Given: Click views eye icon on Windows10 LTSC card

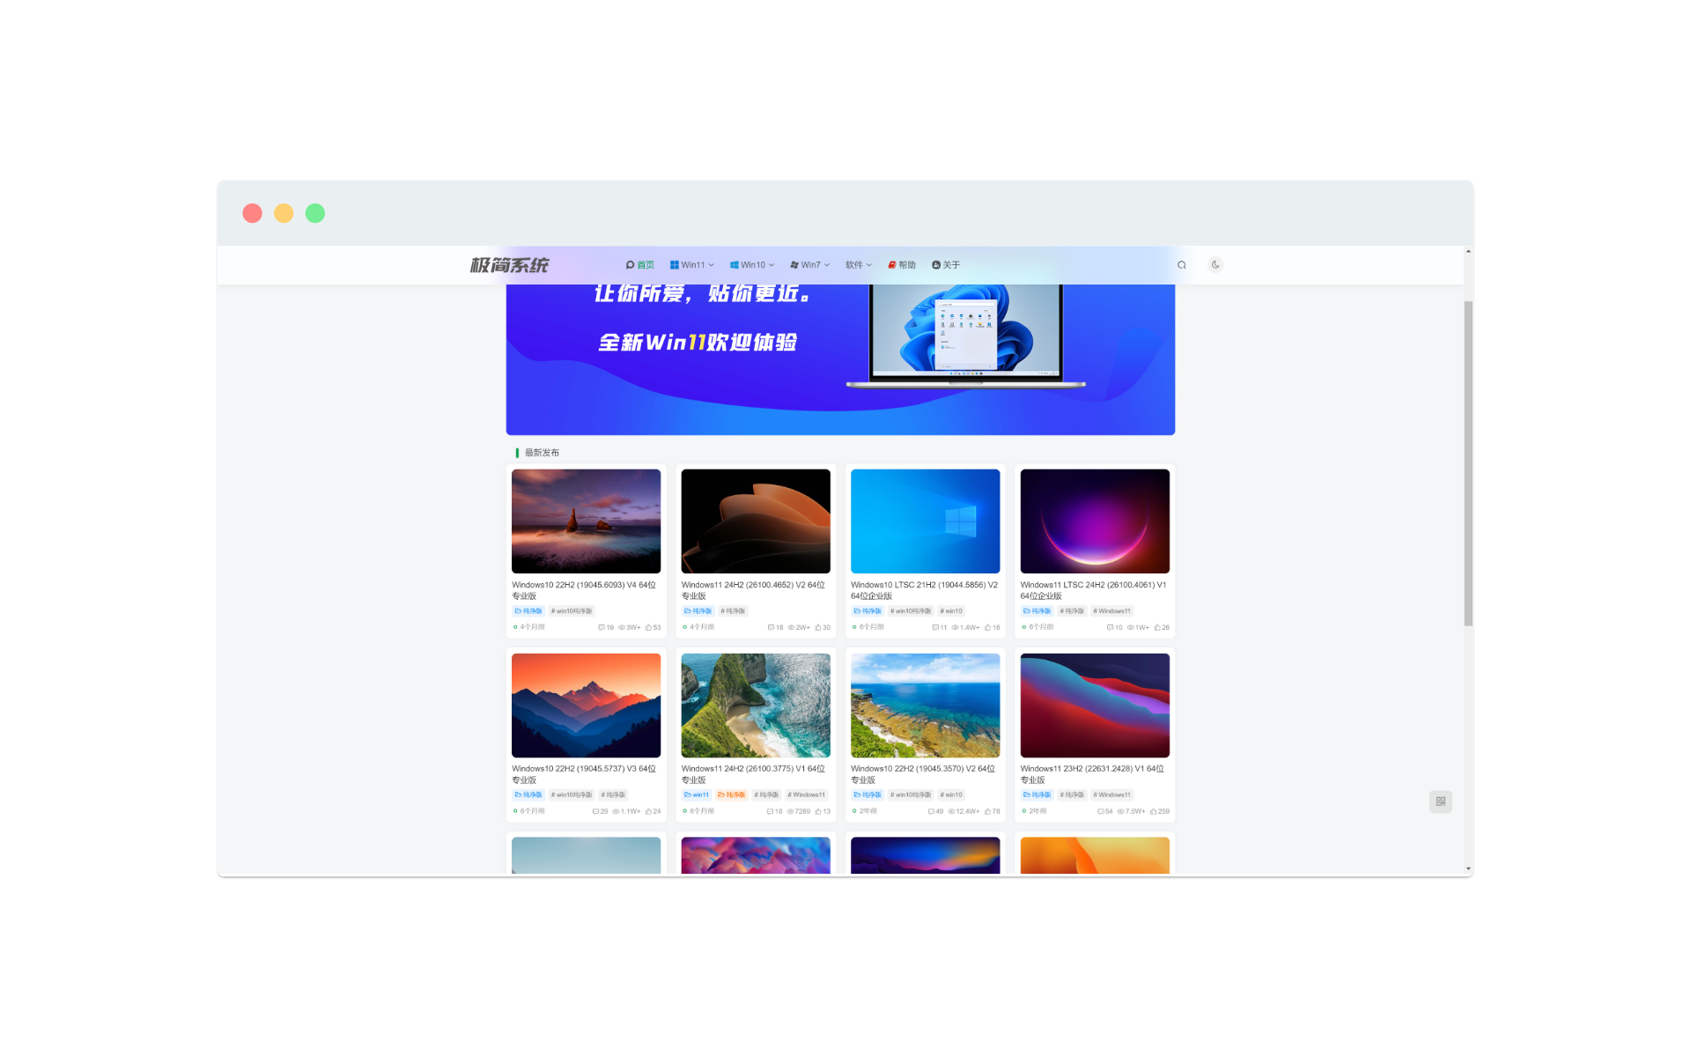Looking at the screenshot, I should 955,628.
